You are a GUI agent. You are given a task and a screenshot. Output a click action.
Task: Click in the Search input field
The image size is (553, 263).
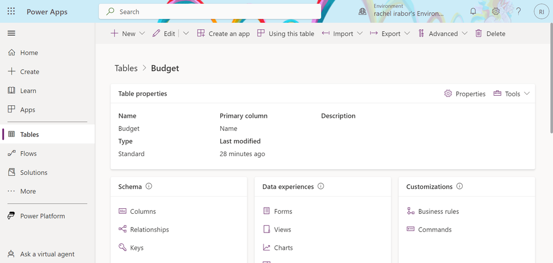[x=210, y=12]
